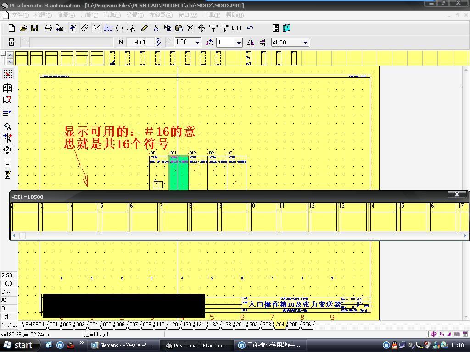Create a new document with New icon
Screen dimensions: 470x352
click(11, 28)
